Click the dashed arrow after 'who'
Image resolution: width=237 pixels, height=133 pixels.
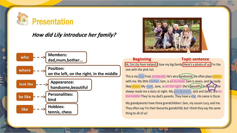pyautogui.click(x=39, y=57)
